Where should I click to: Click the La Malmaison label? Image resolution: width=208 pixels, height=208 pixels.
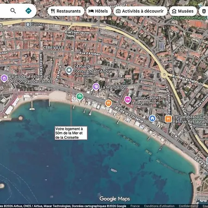tap(114, 87)
